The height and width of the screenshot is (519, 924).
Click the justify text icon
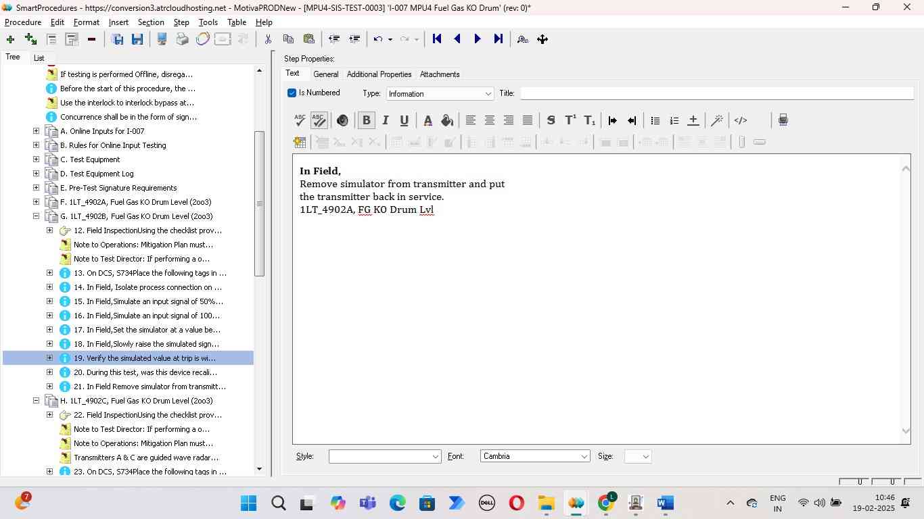tap(528, 120)
